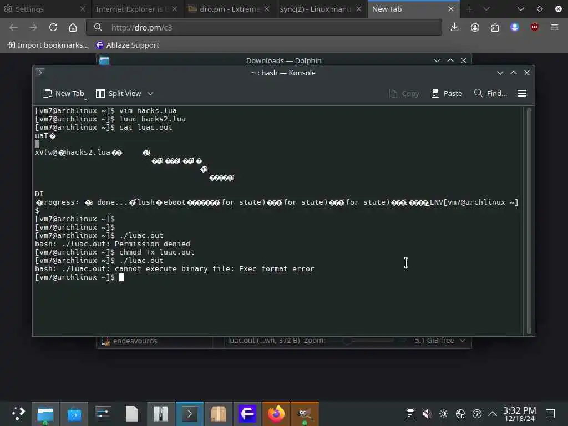Open Konsole hamburger menu

tap(521, 93)
